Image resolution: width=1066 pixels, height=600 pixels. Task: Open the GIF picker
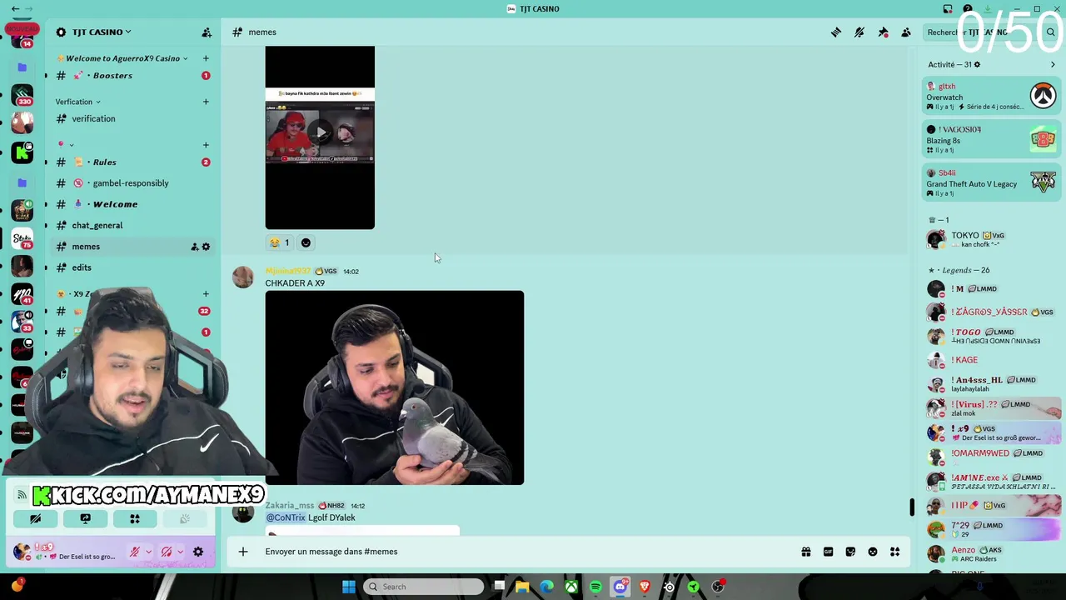829,552
